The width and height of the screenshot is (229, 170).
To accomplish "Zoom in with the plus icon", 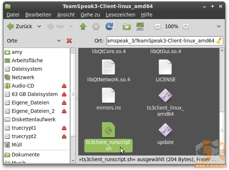I will (186, 27).
